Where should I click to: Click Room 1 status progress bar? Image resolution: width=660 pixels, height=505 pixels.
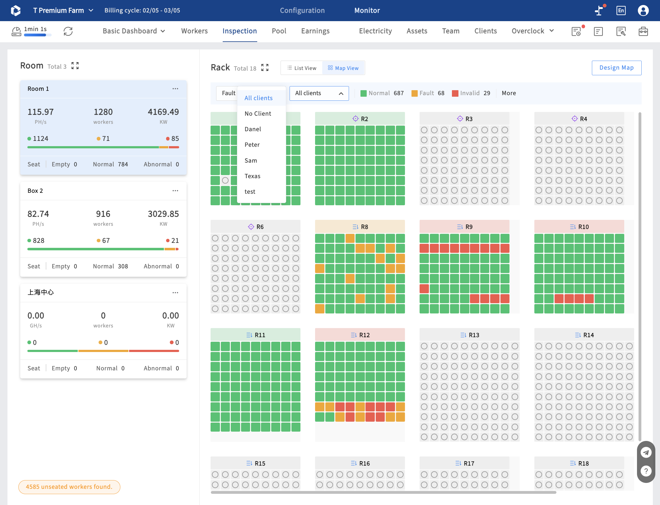(103, 147)
